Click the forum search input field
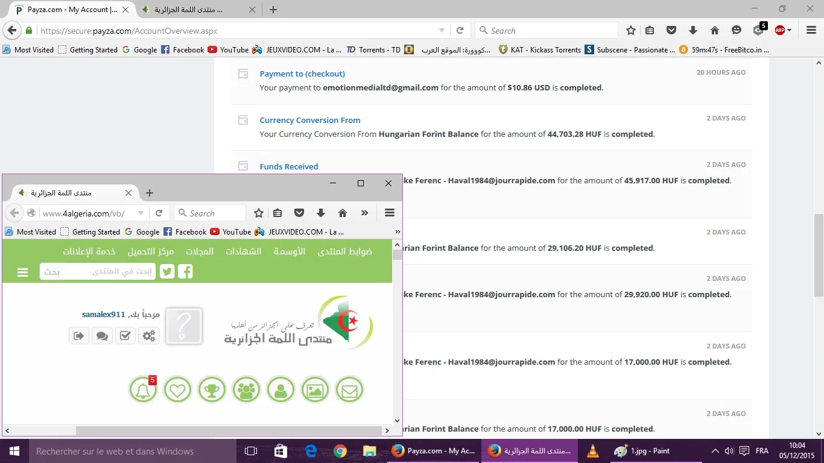 point(109,272)
